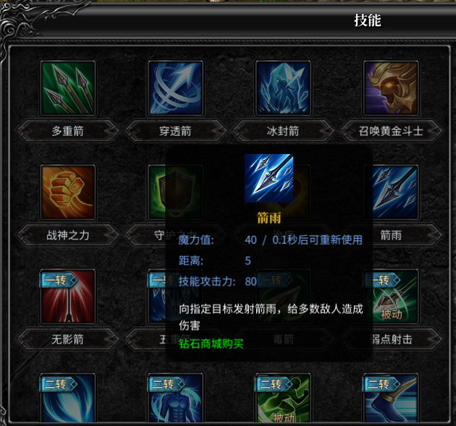Screen dimensions: 456x426
Task: Choose the 冰封箭 ice arrow skill icon
Action: tap(283, 88)
